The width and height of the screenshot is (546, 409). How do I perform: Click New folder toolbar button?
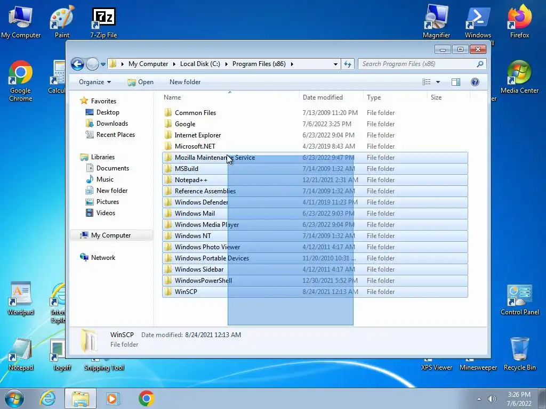pyautogui.click(x=185, y=82)
